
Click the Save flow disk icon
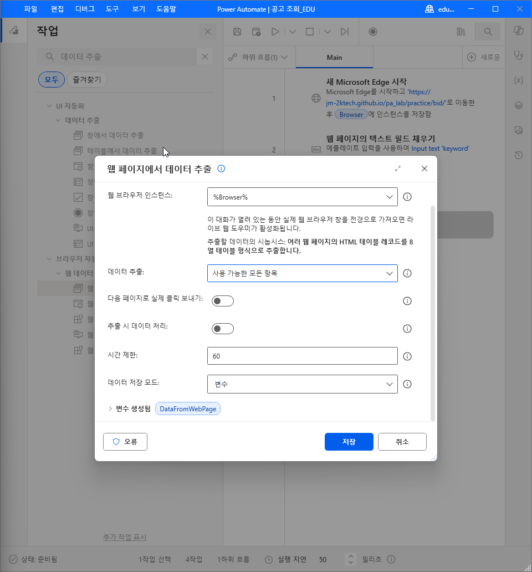pos(237,32)
